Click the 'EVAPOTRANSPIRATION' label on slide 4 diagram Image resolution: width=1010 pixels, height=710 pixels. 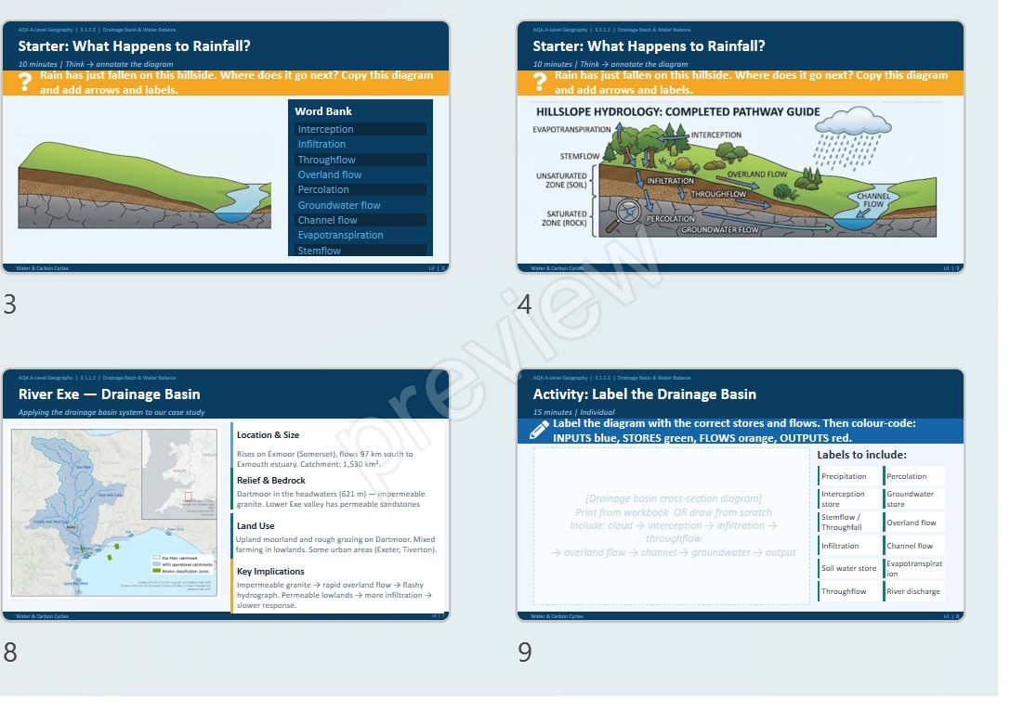572,129
